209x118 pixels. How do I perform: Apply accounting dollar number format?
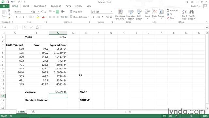tap(93, 17)
